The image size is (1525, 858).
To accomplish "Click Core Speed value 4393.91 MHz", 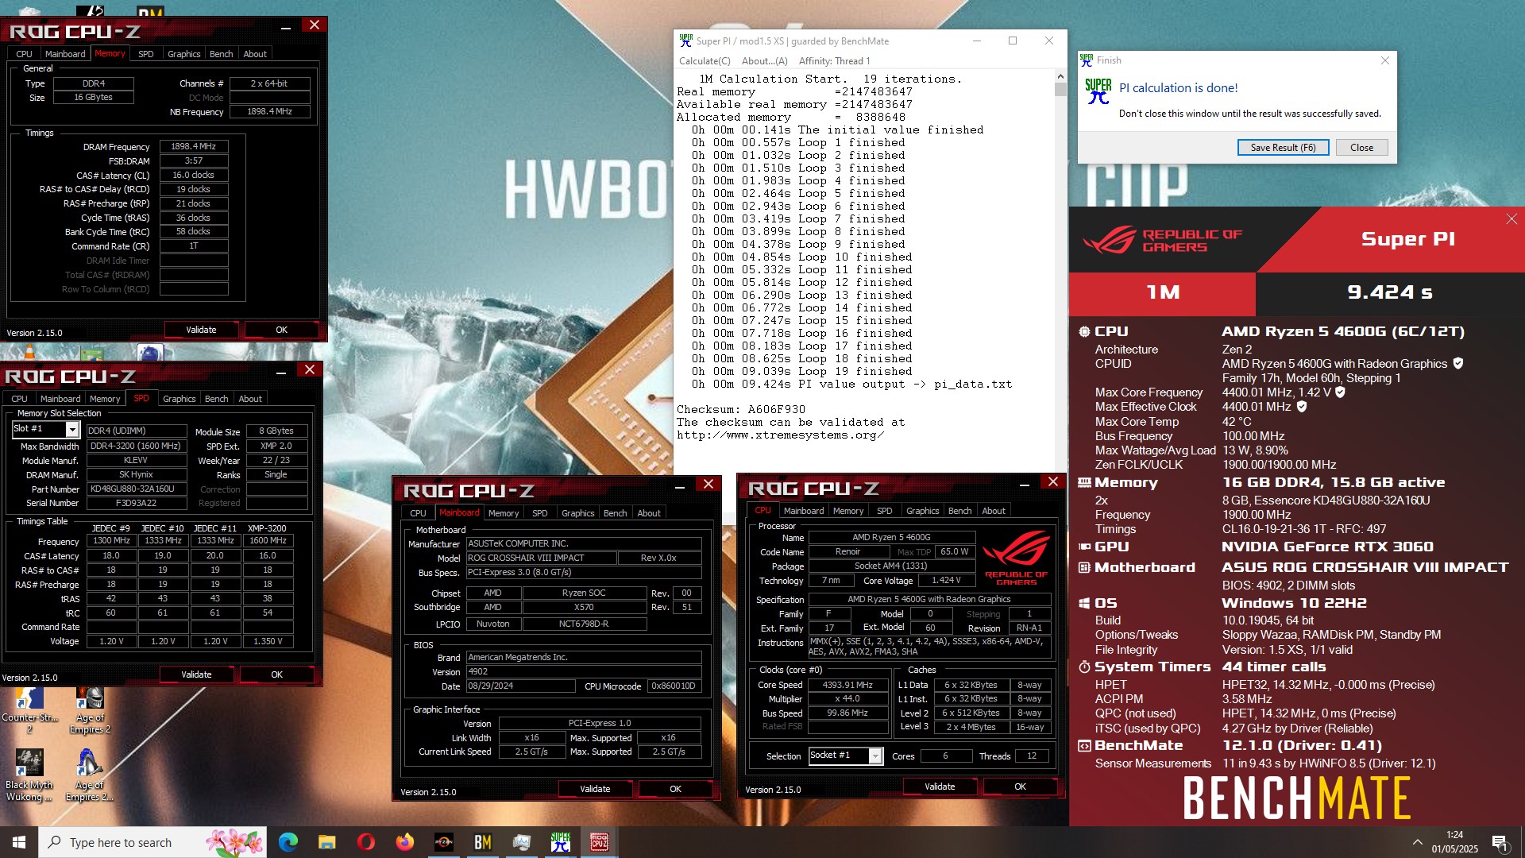I will point(847,685).
